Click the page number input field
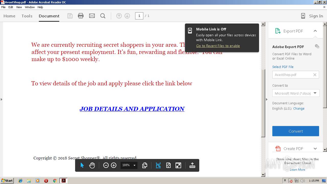Viewport: 327px width, 184px height. [x=139, y=16]
